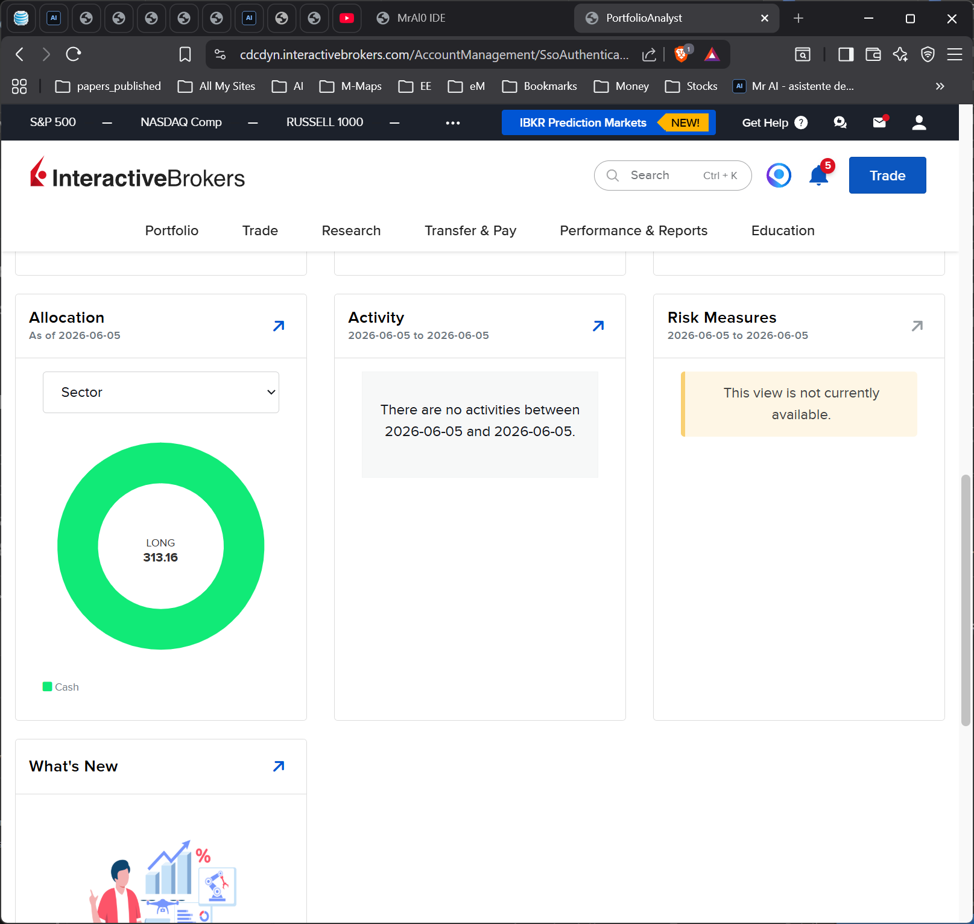Toggle the Cash legend entry in Allocation

pos(61,687)
